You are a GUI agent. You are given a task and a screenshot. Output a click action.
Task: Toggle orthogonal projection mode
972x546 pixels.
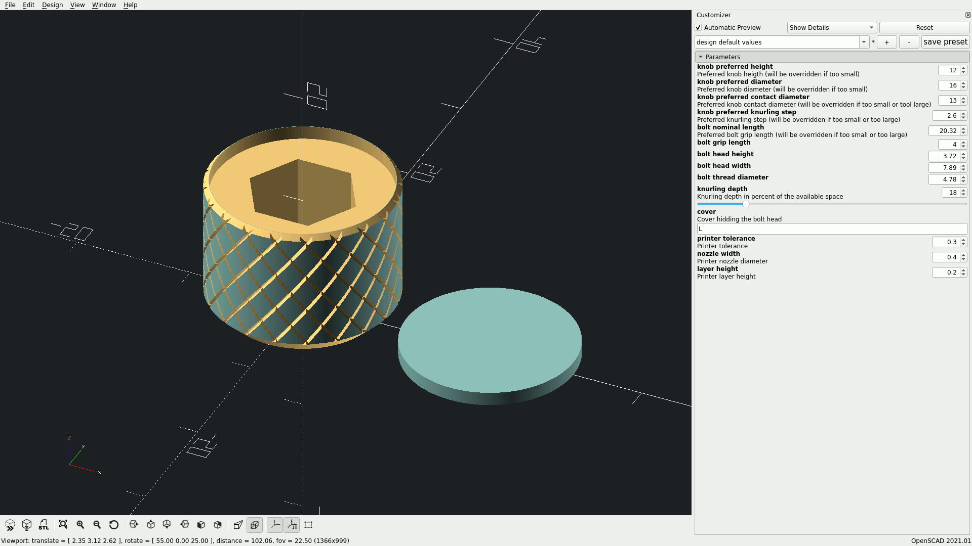pyautogui.click(x=255, y=525)
